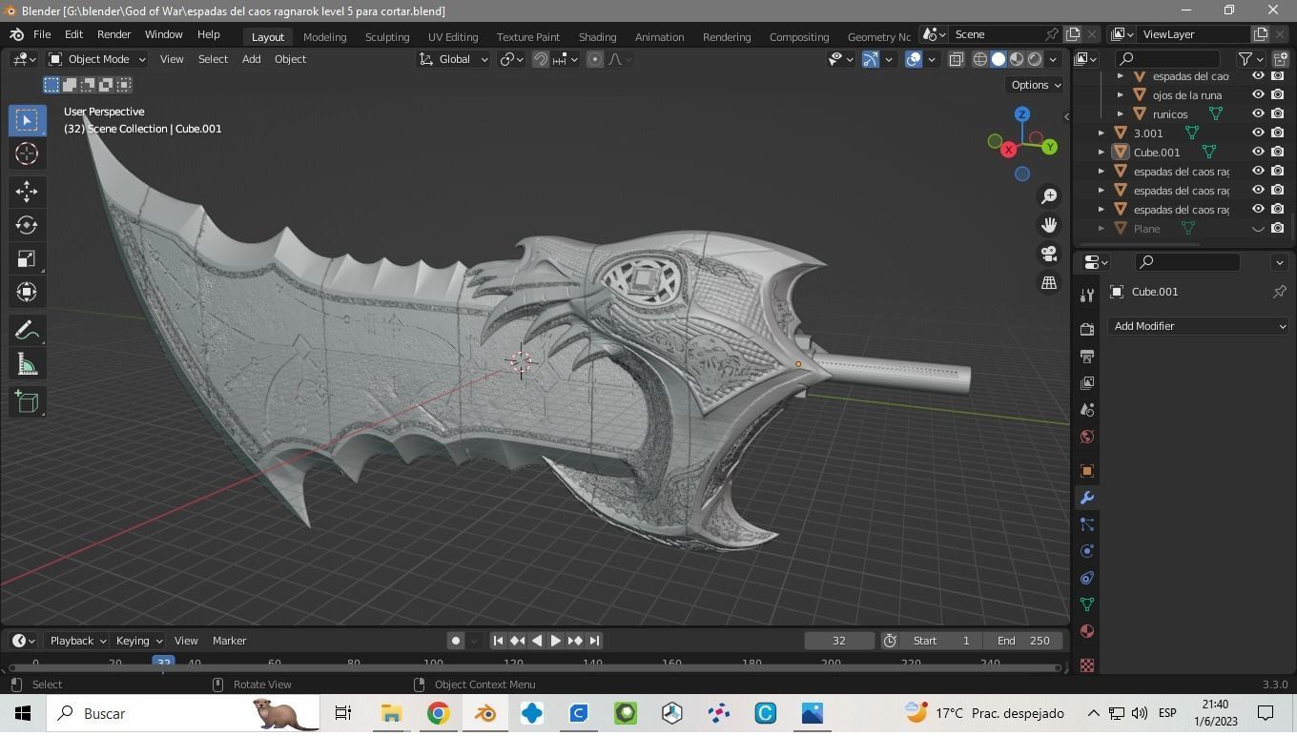Open the Material Properties tab
The height and width of the screenshot is (736, 1297).
(1086, 630)
